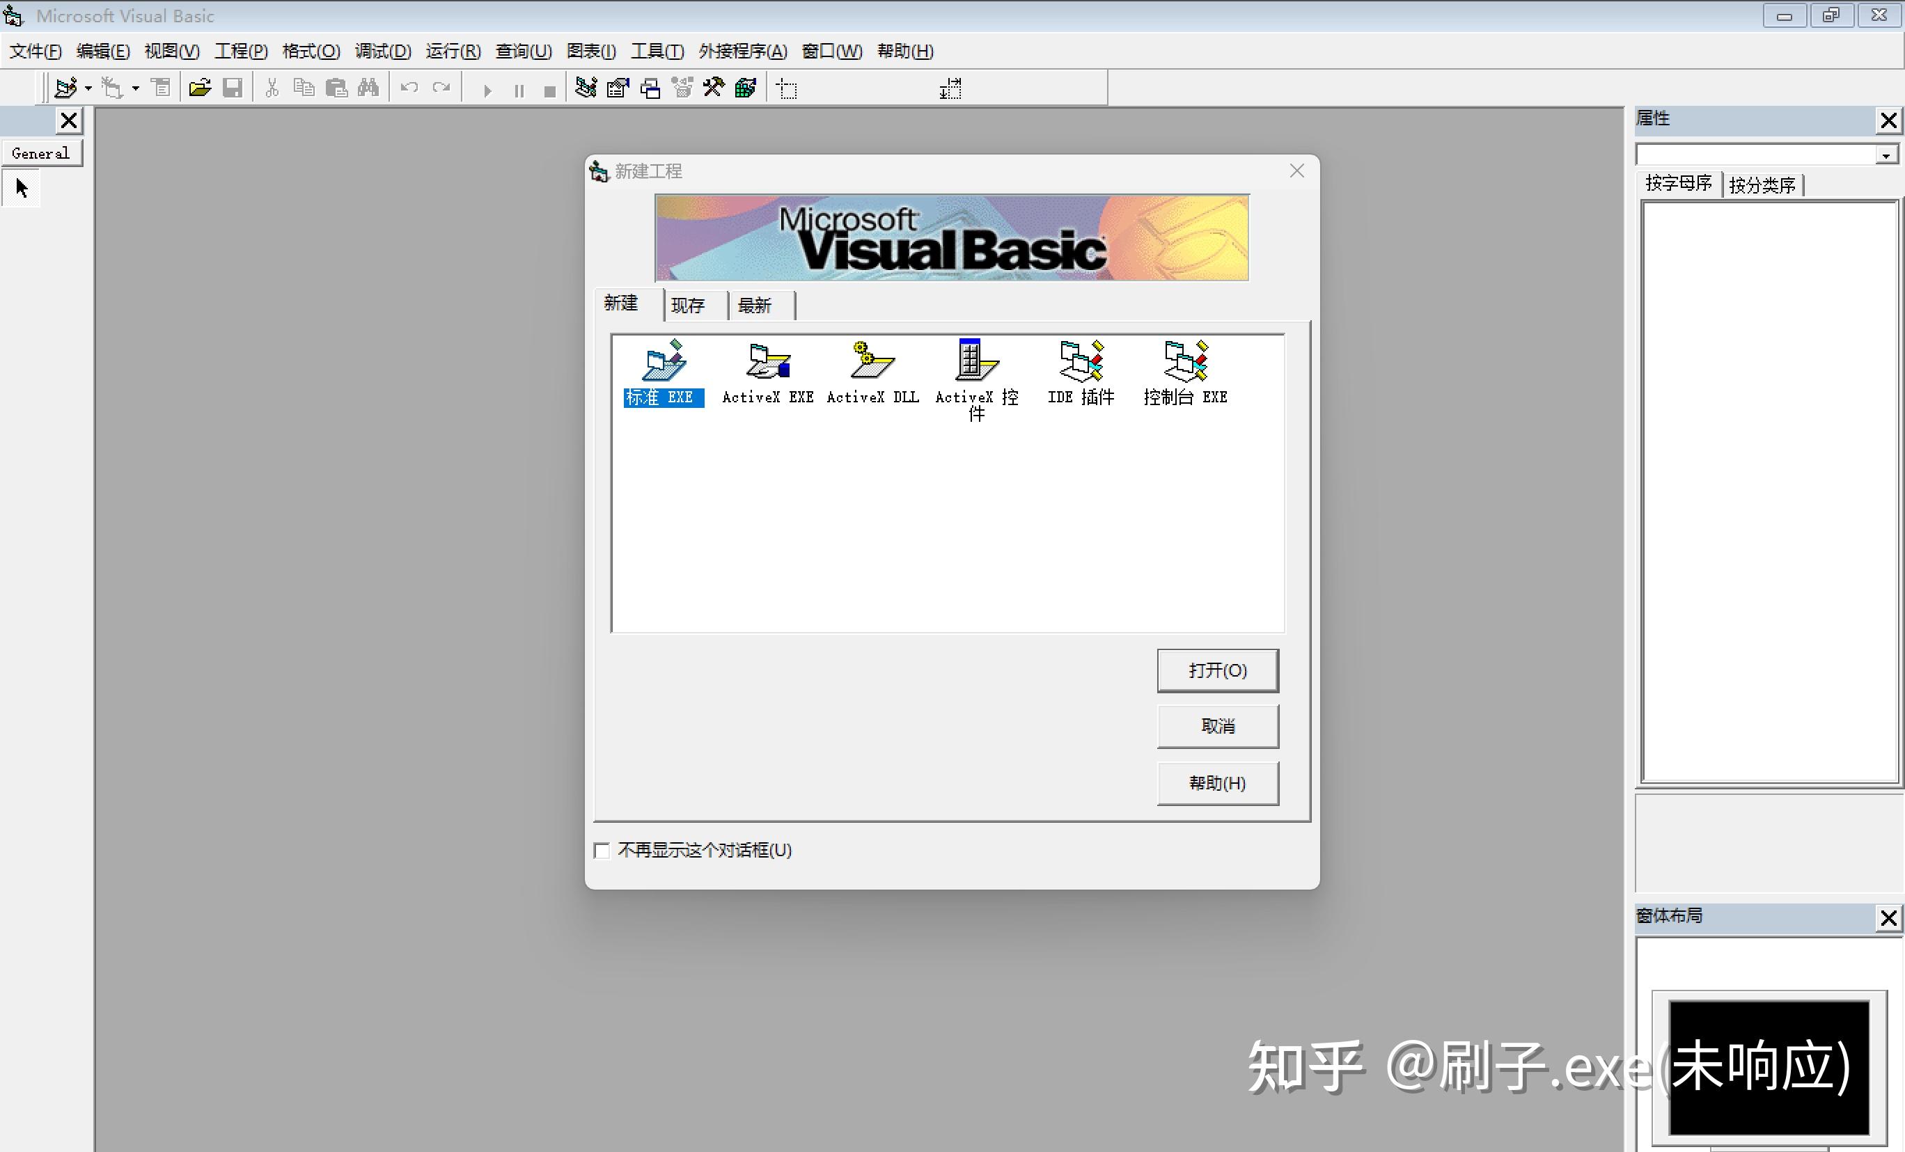Close the 新建工程 dialog

(x=1296, y=171)
